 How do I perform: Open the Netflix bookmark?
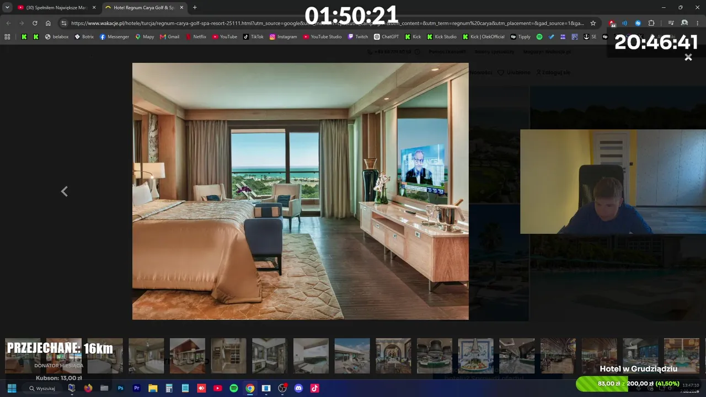point(196,37)
